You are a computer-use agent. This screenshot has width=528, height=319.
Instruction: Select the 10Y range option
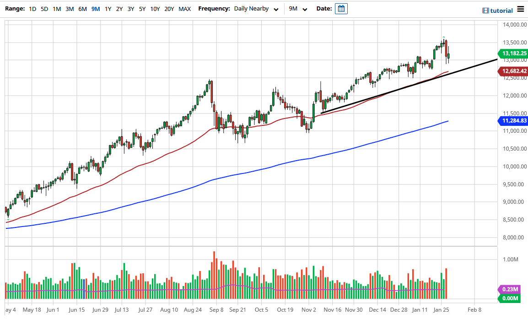[x=155, y=8]
